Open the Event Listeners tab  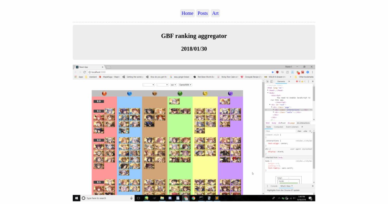(x=292, y=127)
